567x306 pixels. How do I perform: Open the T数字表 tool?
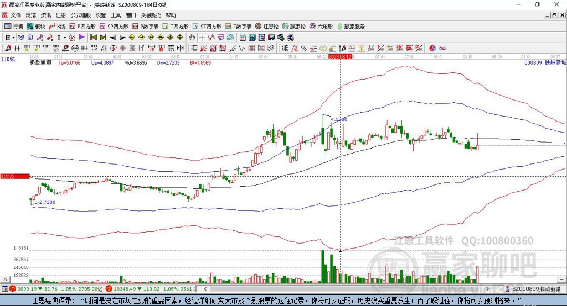coord(238,27)
